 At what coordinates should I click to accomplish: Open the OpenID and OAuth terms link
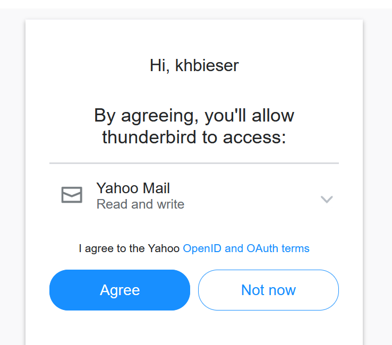pos(246,248)
